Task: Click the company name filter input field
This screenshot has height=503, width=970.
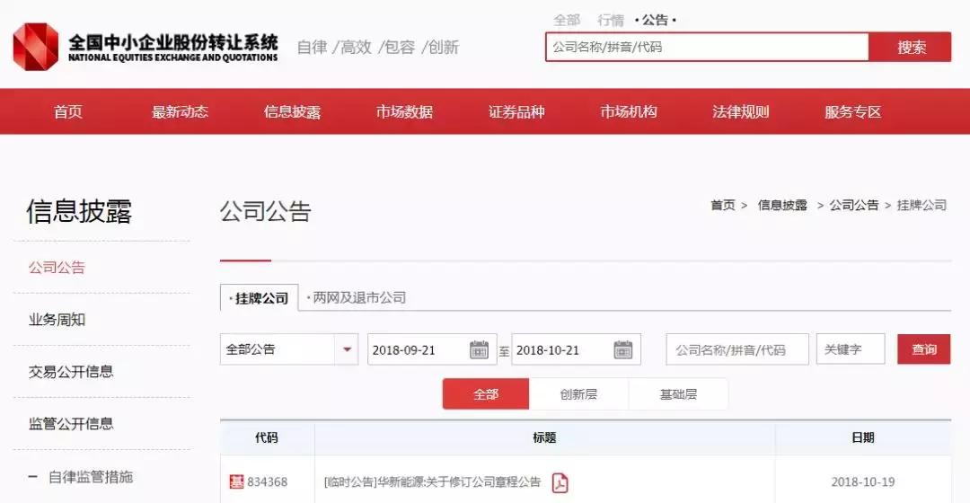Action: 737,349
